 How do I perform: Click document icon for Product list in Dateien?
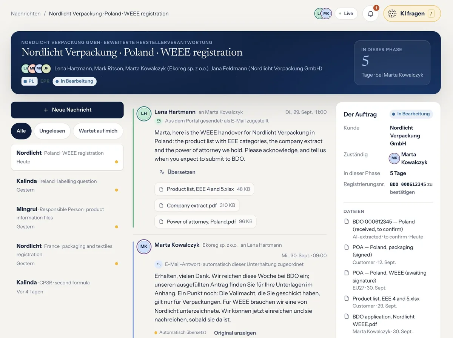tap(347, 298)
